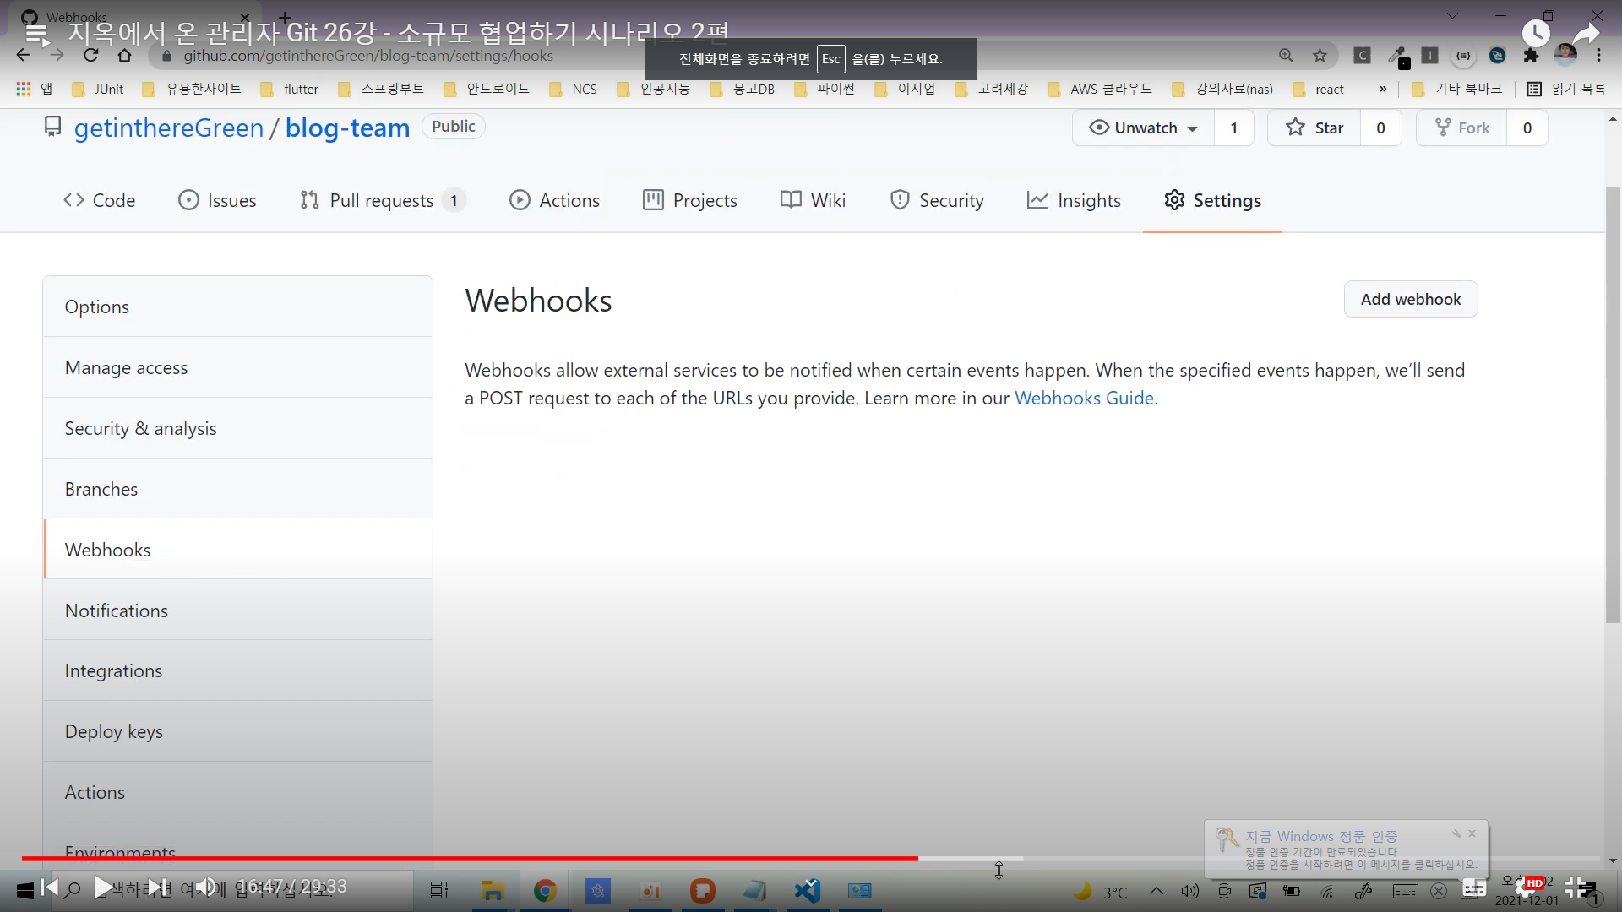
Task: Switch to the Issues tab
Action: tap(217, 200)
